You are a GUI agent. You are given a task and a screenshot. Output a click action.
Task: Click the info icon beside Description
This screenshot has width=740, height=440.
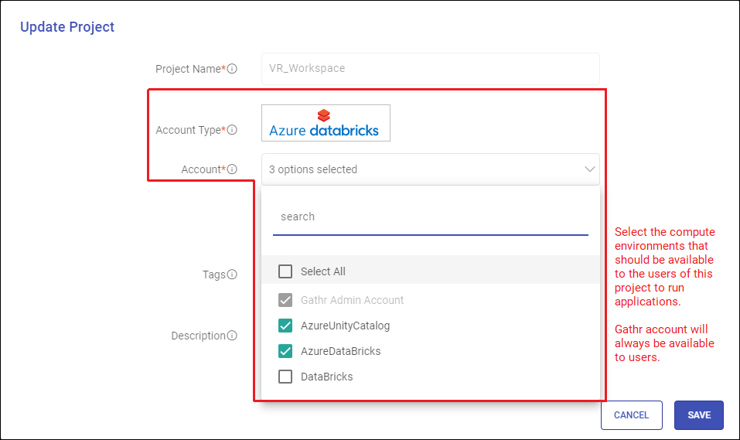pyautogui.click(x=232, y=336)
